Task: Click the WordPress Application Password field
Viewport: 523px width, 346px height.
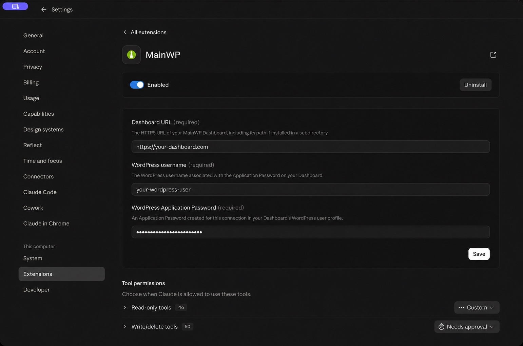Action: tap(311, 232)
